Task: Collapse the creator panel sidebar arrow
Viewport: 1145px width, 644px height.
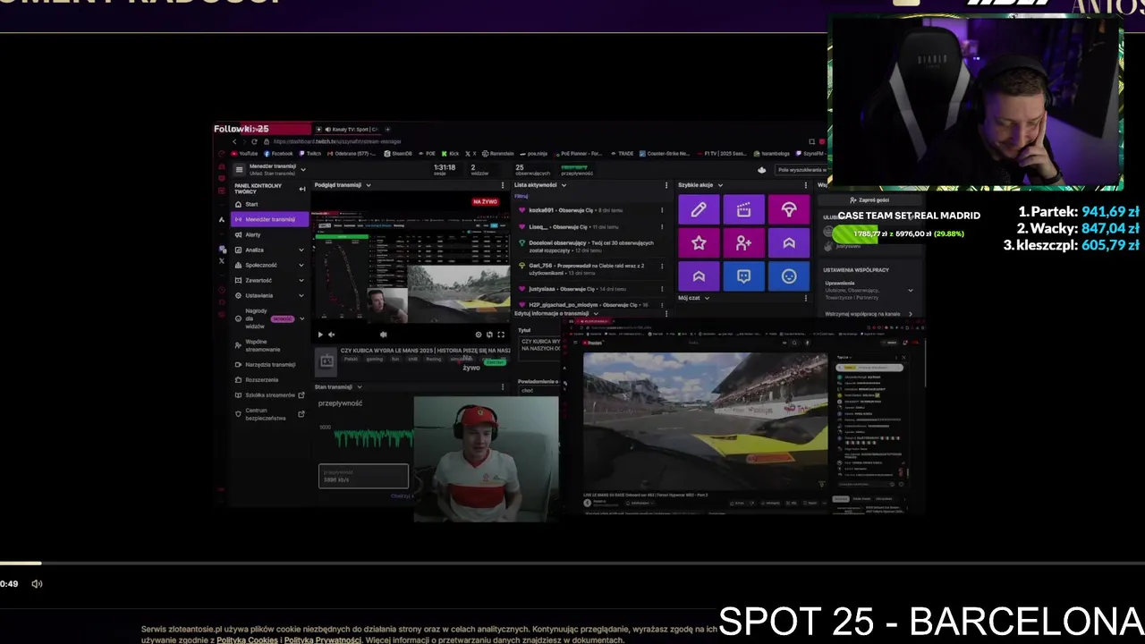Action: click(x=301, y=189)
